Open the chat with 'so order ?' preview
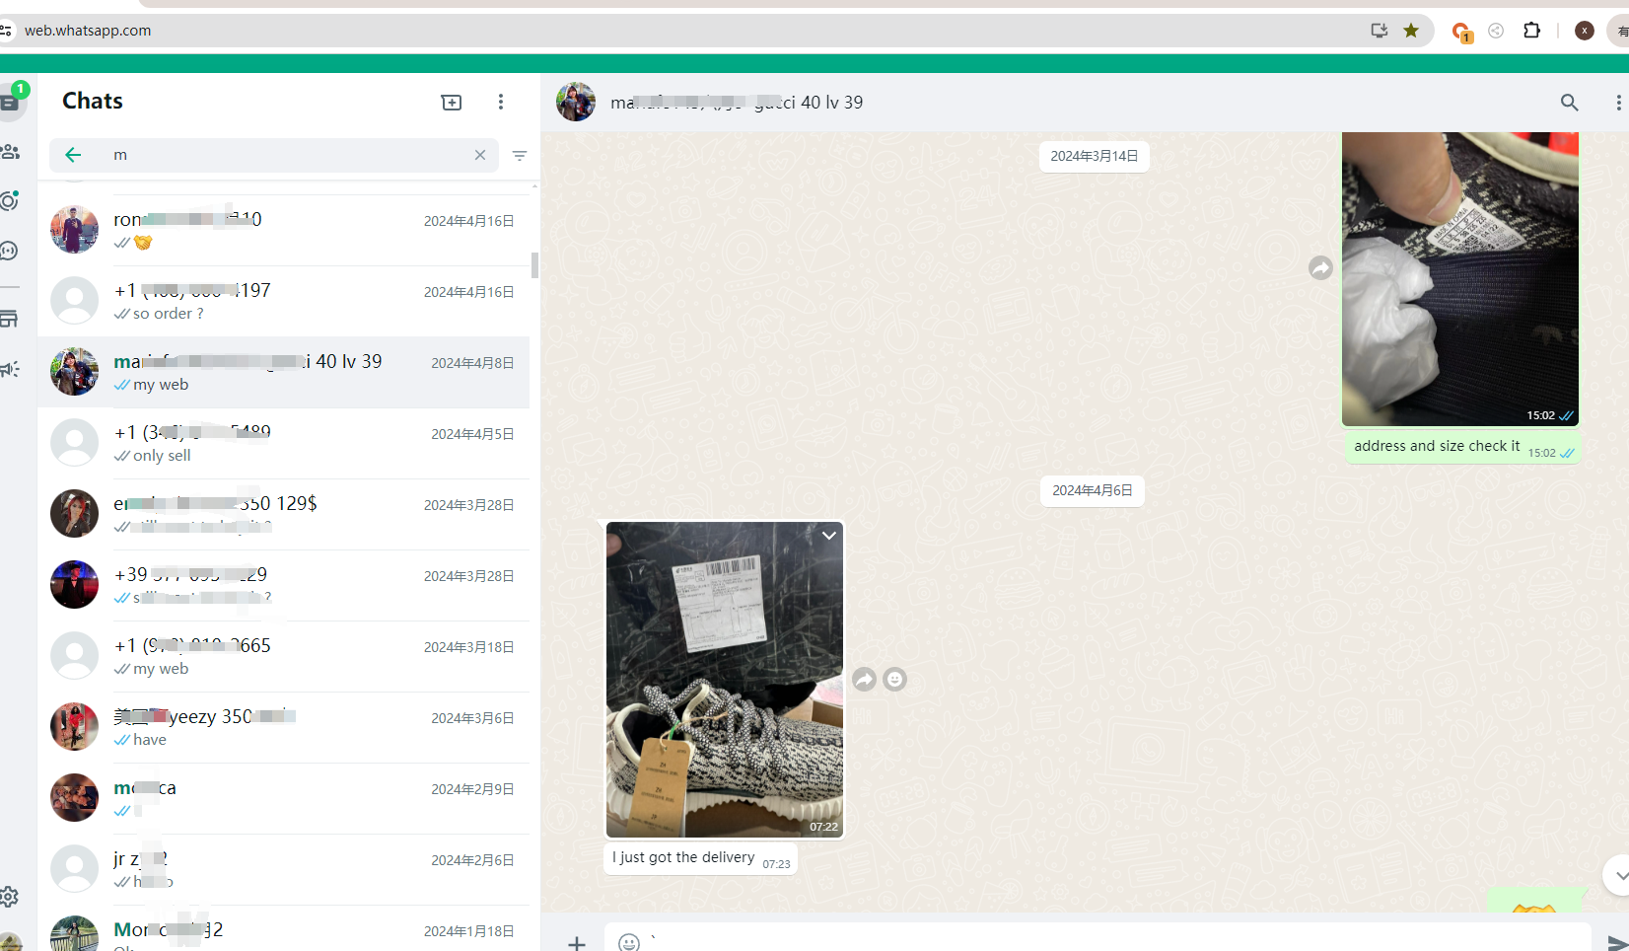Image resolution: width=1629 pixels, height=951 pixels. pyautogui.click(x=286, y=302)
